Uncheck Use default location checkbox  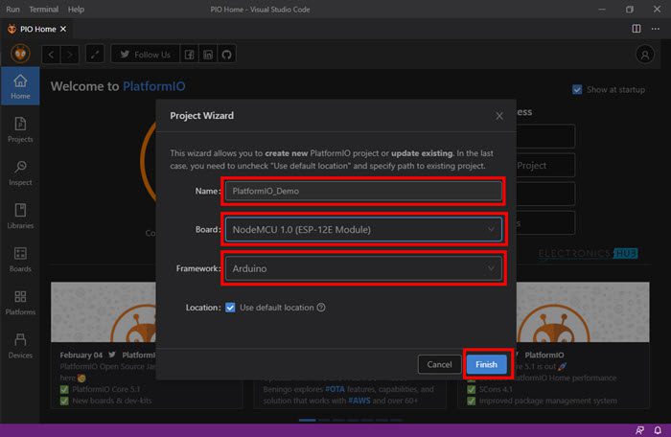pos(230,308)
